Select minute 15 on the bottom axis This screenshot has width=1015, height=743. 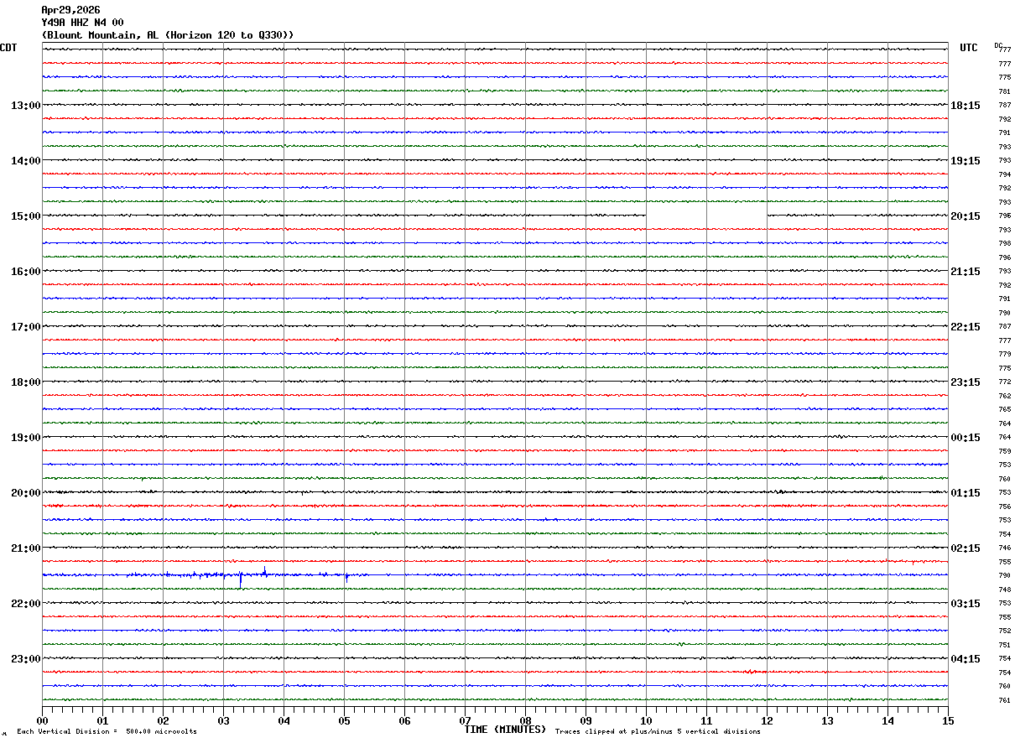tap(948, 720)
